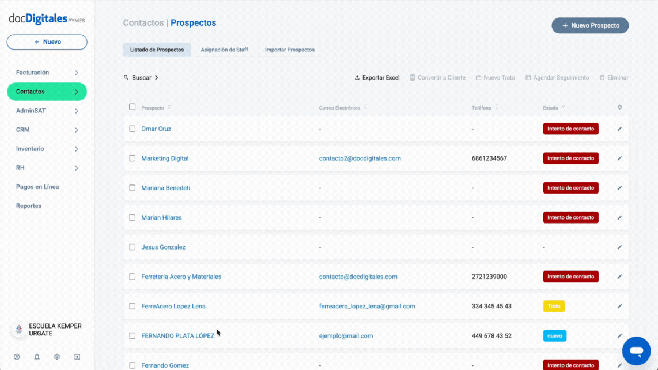Check the Jesus Gonzalez row checkbox
Image resolution: width=658 pixels, height=370 pixels.
132,247
